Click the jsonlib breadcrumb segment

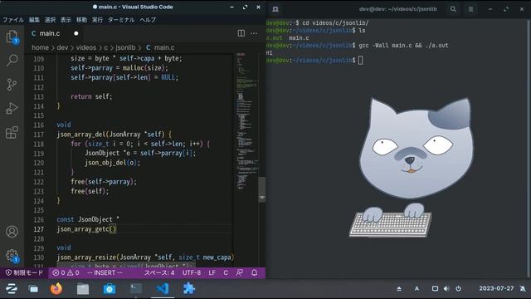pyautogui.click(x=125, y=47)
